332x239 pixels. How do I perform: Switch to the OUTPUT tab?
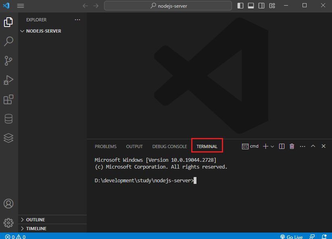click(x=134, y=146)
